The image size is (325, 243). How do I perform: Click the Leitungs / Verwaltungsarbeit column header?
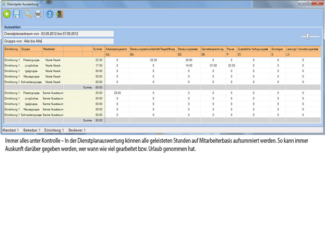tap(303, 49)
